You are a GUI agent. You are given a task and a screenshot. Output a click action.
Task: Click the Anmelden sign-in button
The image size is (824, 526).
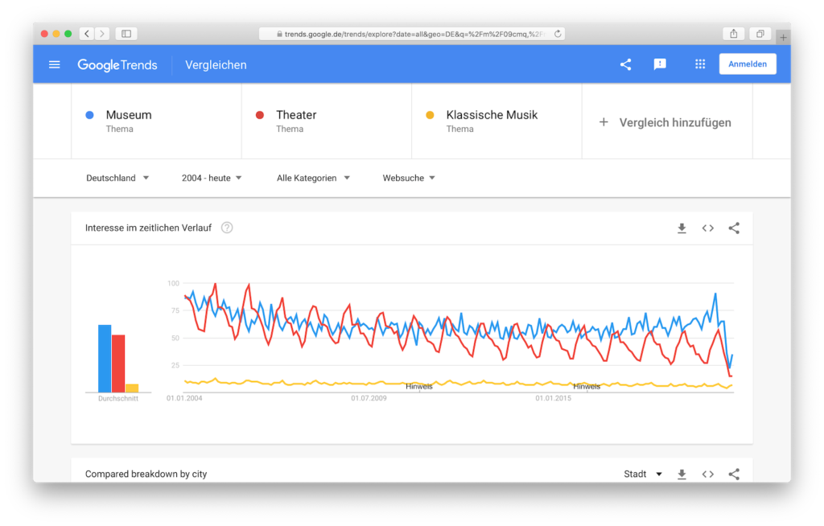pos(747,64)
